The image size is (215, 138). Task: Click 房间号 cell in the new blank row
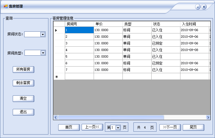pos(79,76)
